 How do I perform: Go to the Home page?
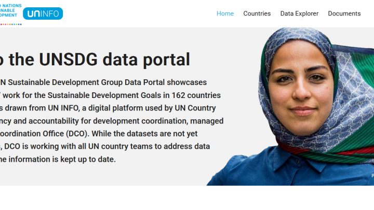[x=225, y=13]
